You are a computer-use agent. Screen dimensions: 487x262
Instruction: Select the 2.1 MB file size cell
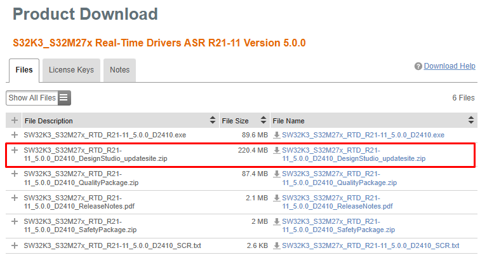tap(257, 198)
